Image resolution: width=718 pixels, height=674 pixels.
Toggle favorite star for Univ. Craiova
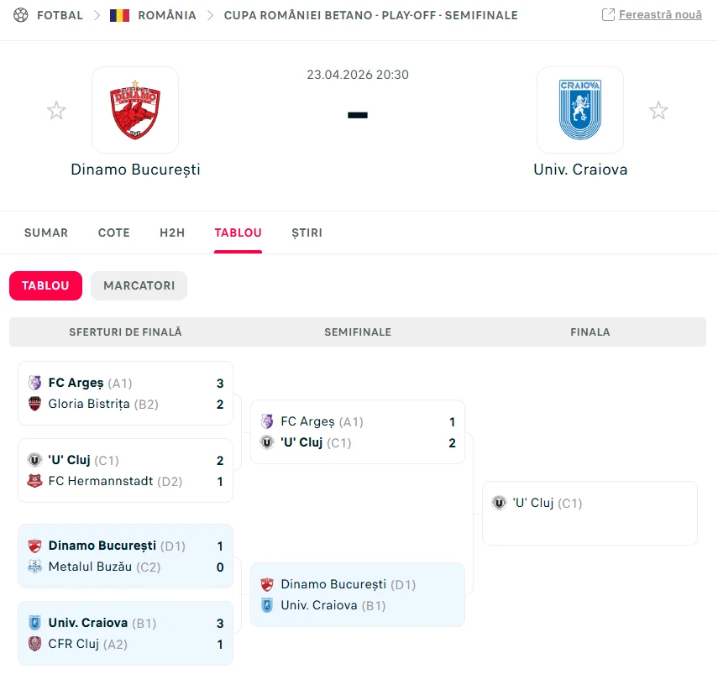(x=658, y=110)
